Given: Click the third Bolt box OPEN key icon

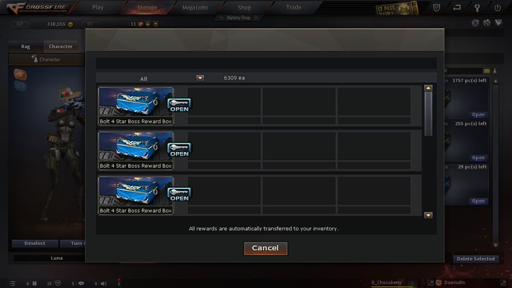Looking at the screenshot, I should click(179, 195).
